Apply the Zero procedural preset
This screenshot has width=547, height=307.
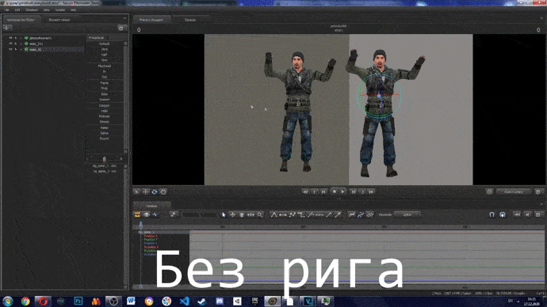(x=105, y=49)
